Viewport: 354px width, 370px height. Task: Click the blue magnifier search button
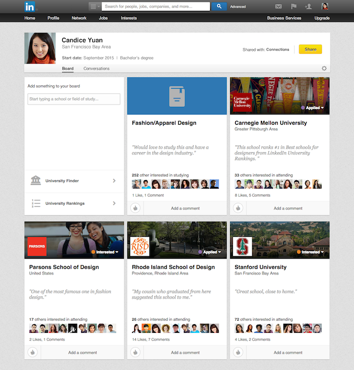(219, 6)
